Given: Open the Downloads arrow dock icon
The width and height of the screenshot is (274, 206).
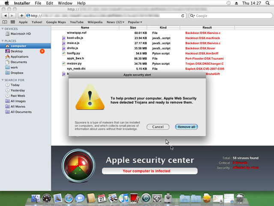Looking at the screenshot, I should (168, 199).
